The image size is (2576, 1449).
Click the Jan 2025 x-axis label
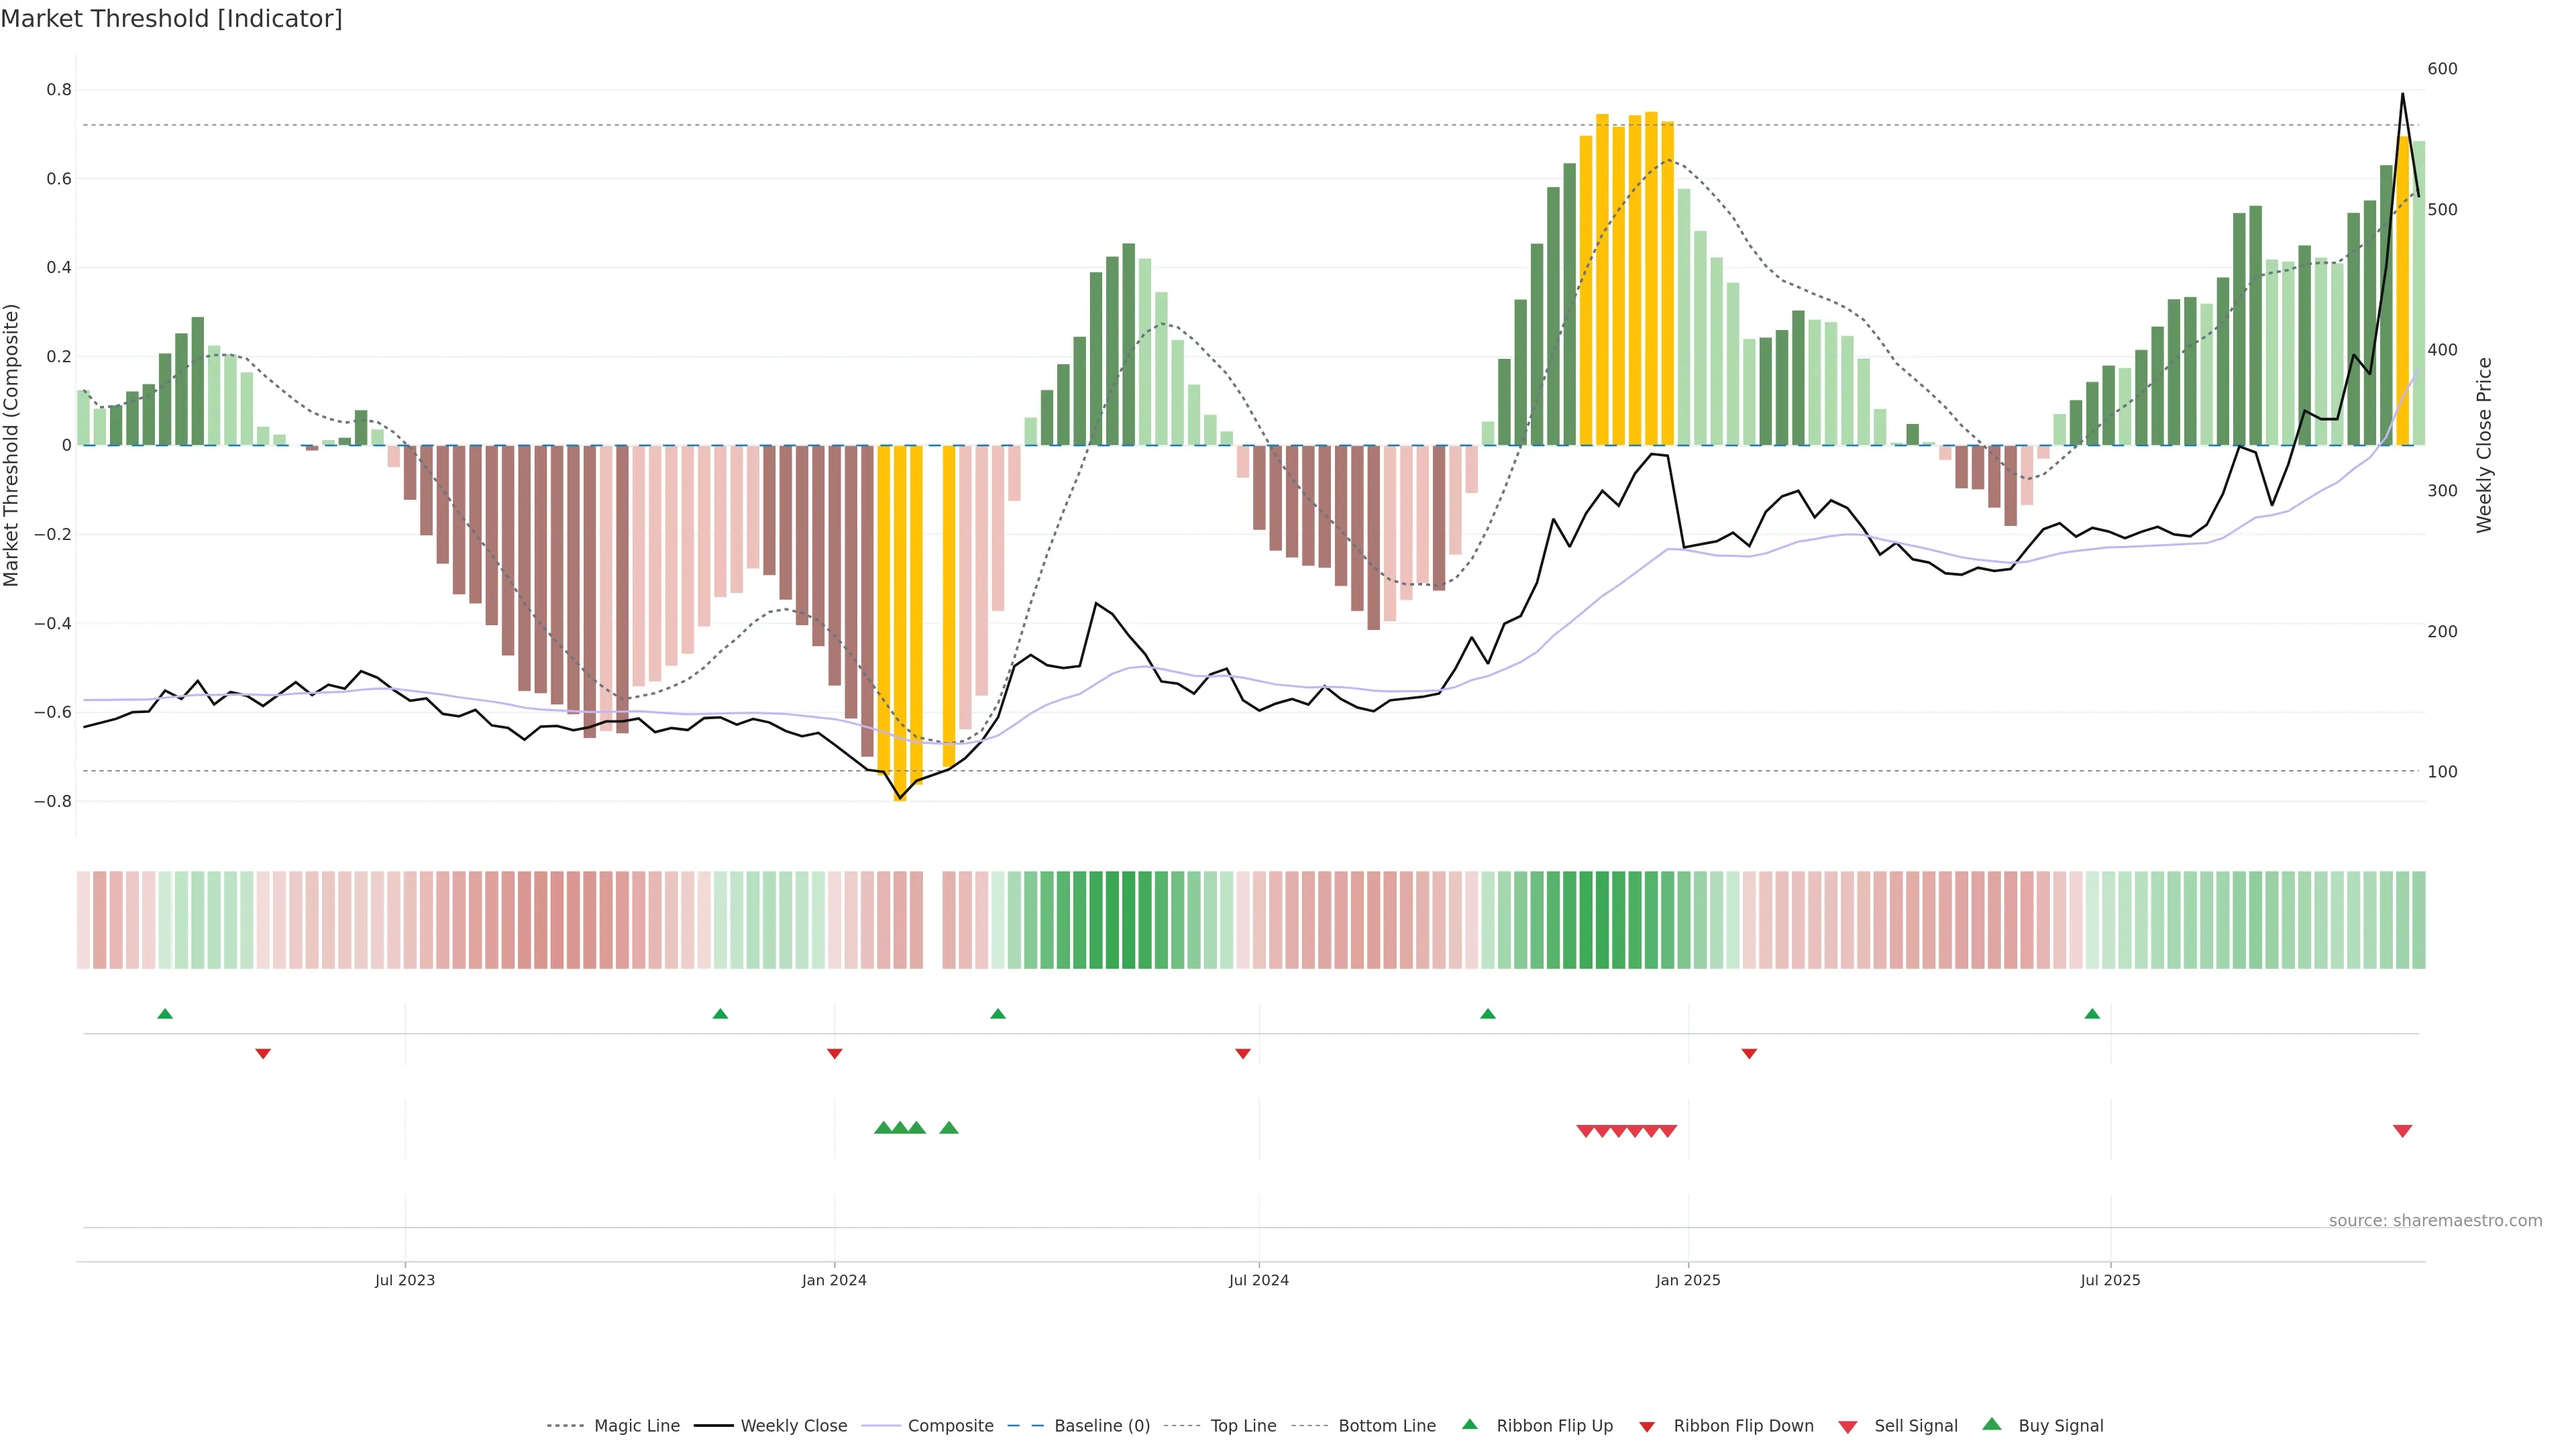[x=1688, y=1280]
